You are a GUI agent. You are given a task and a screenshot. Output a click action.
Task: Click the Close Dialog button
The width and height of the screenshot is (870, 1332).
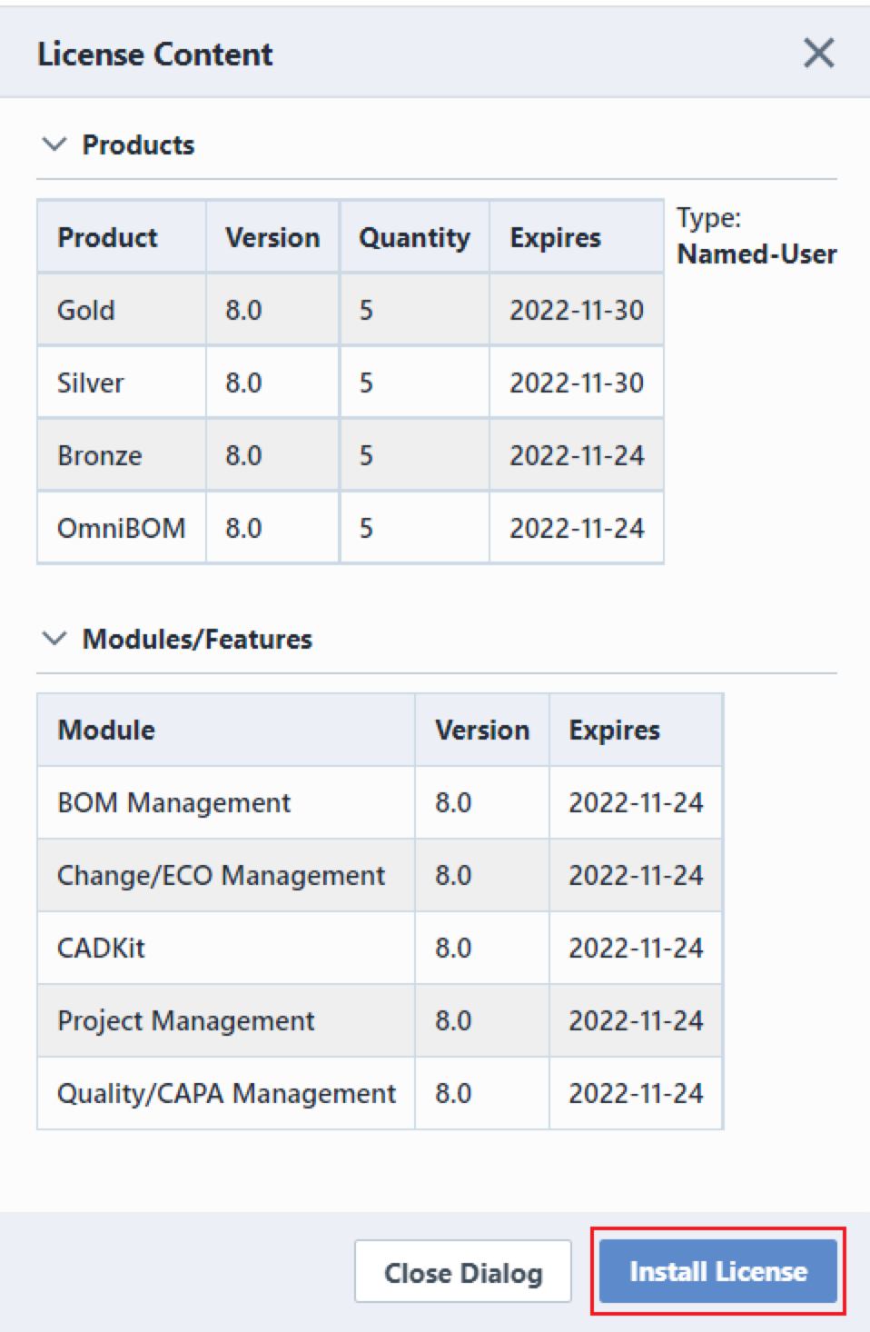click(x=463, y=1272)
